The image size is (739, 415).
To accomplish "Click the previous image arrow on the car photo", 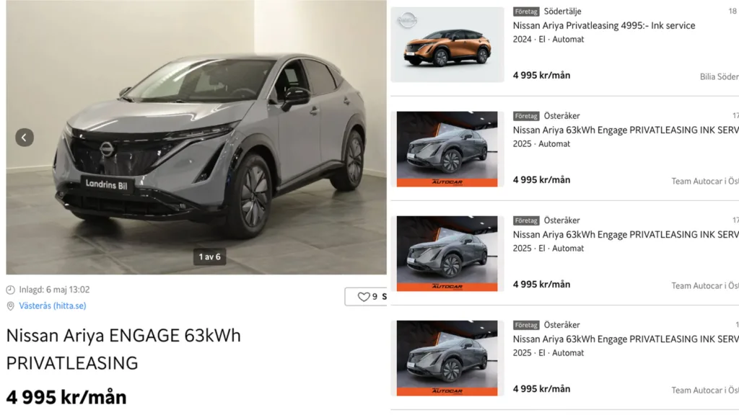I will pyautogui.click(x=25, y=138).
